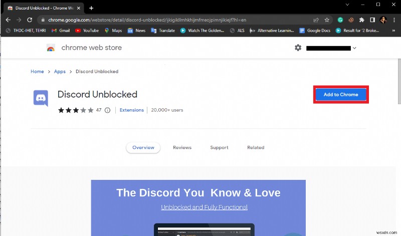Open the Google Docs bookmark
The image size is (401, 236).
coord(315,31)
